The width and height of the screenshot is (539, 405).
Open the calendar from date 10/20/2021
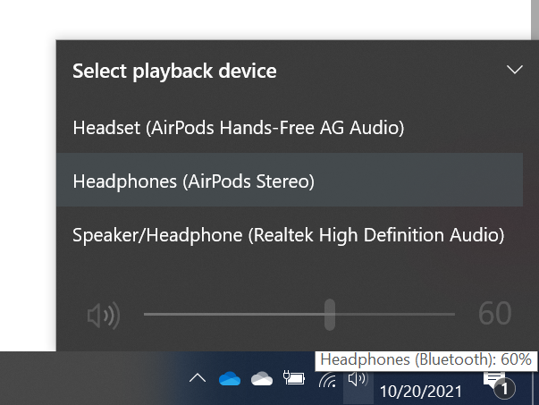point(421,392)
